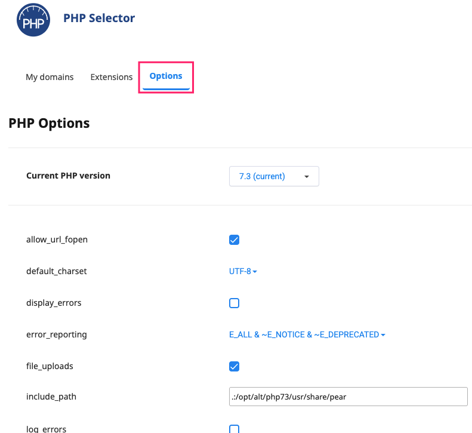Screen dimensions: 472x433
Task: Open the Current PHP version dropdown
Action: point(274,176)
